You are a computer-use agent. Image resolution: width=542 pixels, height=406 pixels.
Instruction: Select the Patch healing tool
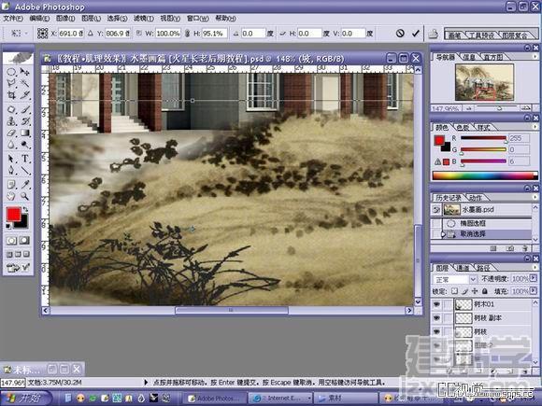11,110
